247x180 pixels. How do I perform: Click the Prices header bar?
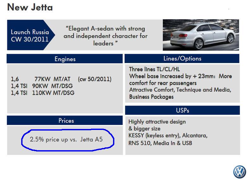[x=65, y=120]
